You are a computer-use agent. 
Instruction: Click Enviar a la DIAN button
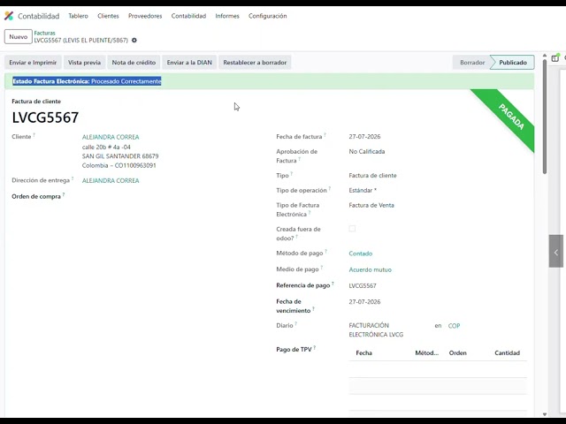click(189, 63)
